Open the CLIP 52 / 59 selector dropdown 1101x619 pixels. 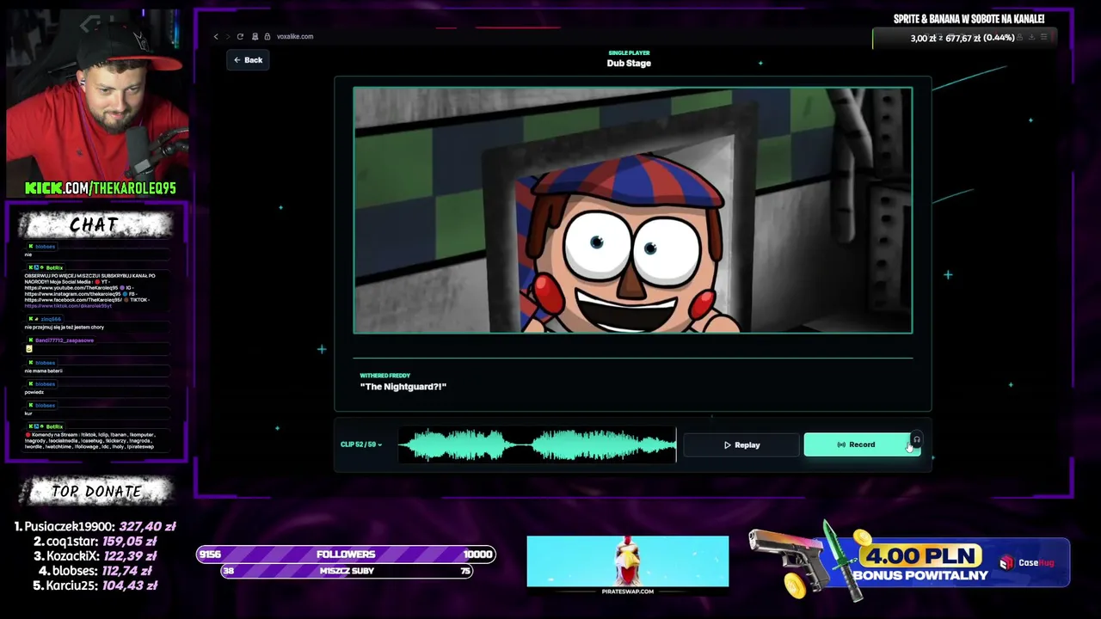[361, 444]
